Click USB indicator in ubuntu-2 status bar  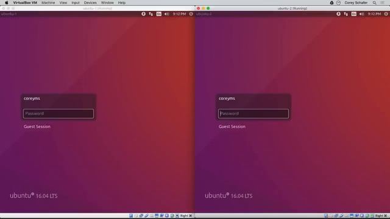341,216
